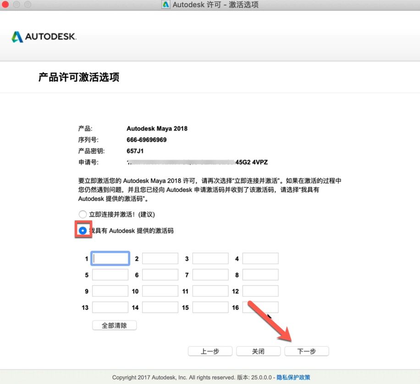The image size is (420, 384).
Task: Click the 申请号 label
Action: pos(88,162)
